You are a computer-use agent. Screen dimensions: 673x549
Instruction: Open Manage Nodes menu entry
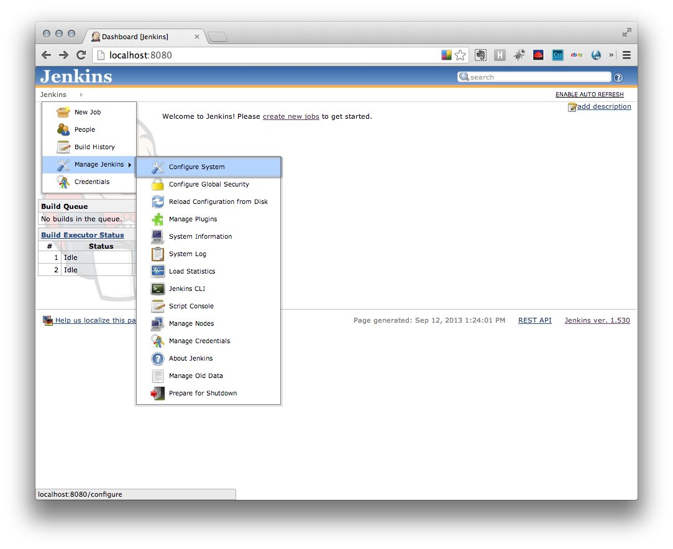(209, 323)
